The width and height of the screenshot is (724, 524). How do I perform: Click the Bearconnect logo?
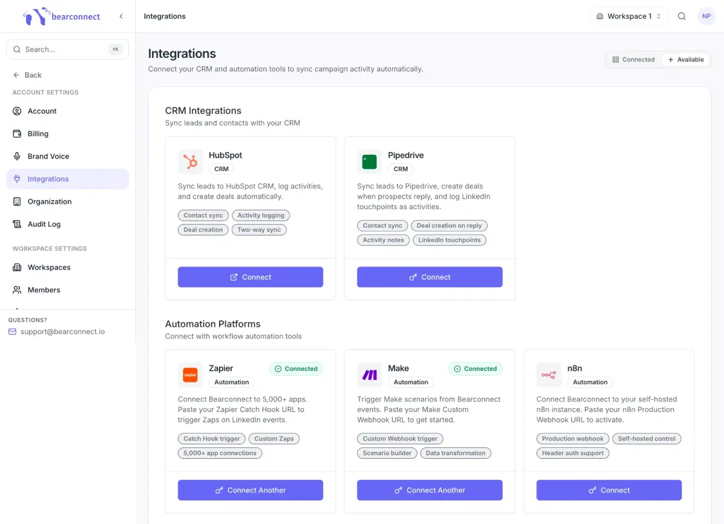click(62, 16)
